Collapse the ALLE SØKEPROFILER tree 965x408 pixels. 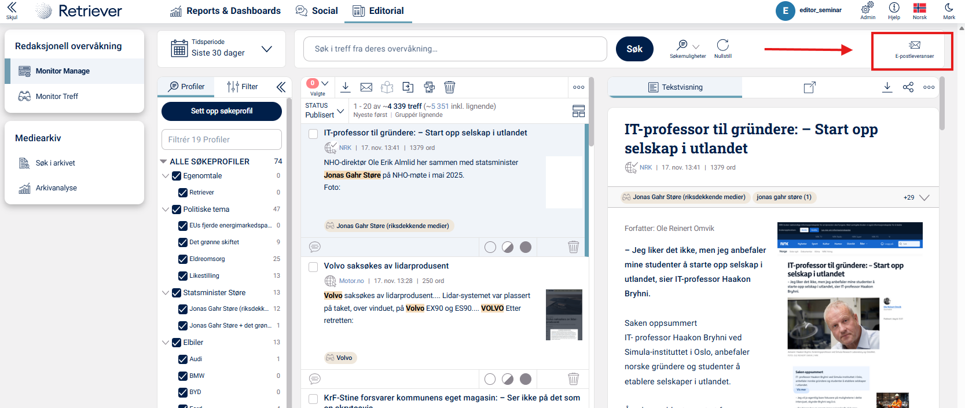164,161
